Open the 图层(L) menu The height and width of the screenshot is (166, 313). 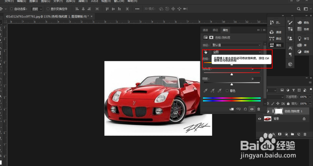click(x=45, y=1)
